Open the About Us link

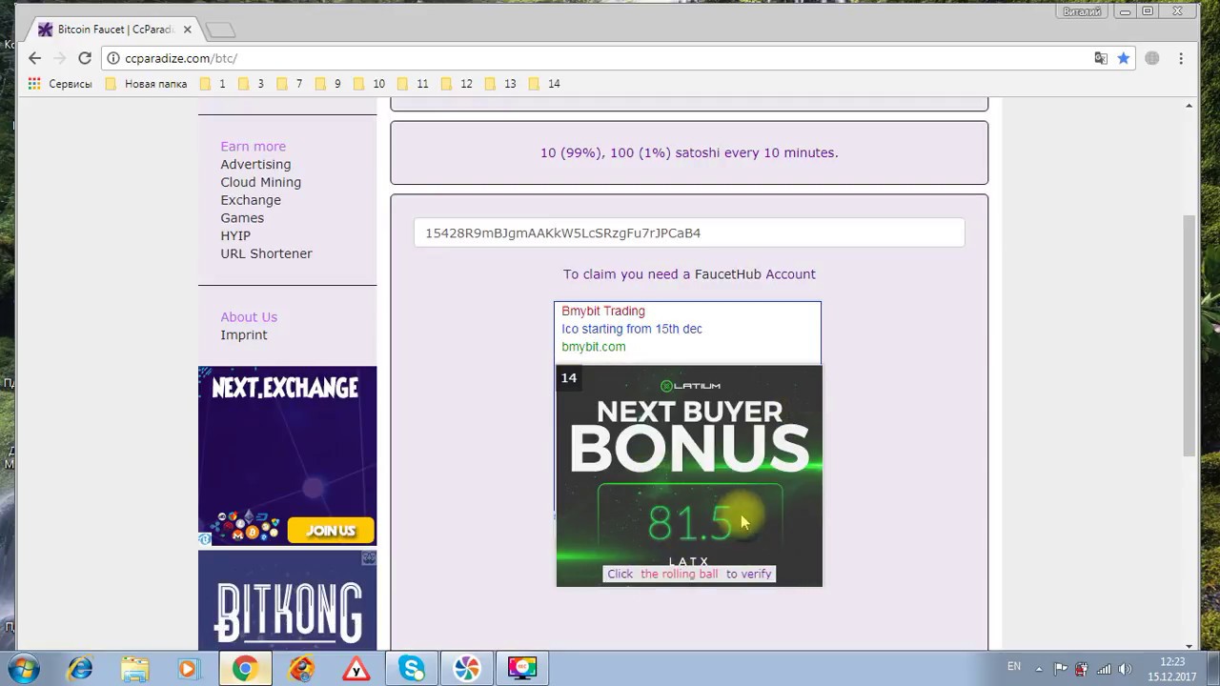(249, 316)
